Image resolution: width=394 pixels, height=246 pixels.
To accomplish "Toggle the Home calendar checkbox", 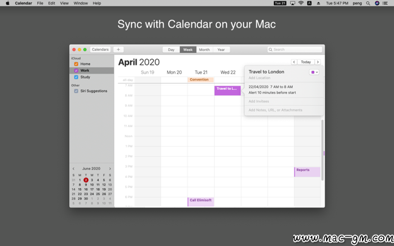I will 76,64.
